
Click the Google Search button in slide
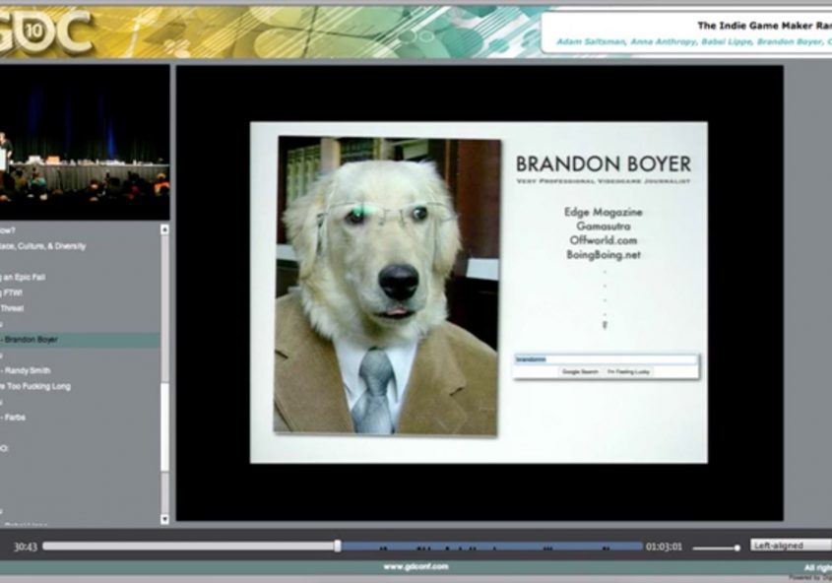(x=580, y=372)
